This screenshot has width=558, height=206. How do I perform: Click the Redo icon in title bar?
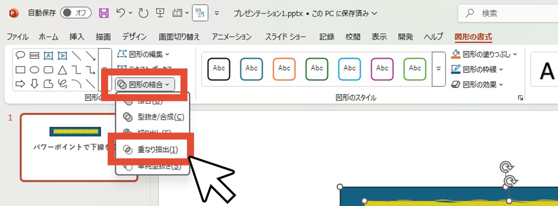coord(143,13)
